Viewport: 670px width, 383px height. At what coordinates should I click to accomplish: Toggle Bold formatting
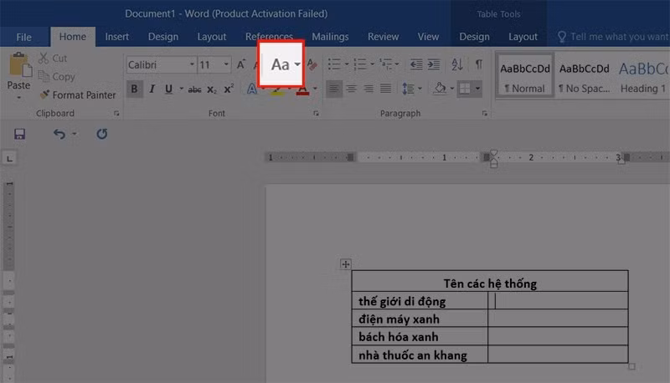pyautogui.click(x=134, y=89)
